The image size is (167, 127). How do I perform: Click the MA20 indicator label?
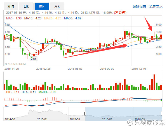coord(53,18)
